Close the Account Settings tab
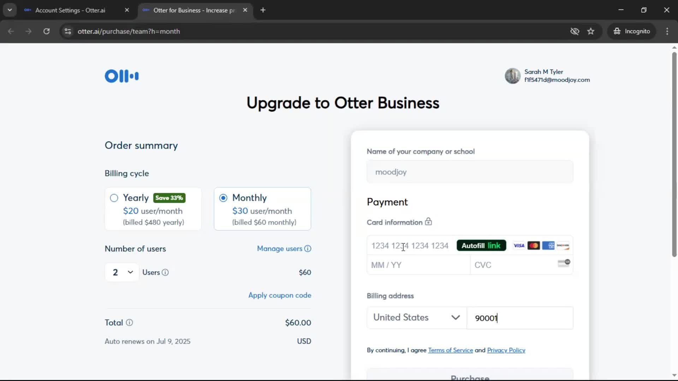This screenshot has height=381, width=678. coord(127,10)
